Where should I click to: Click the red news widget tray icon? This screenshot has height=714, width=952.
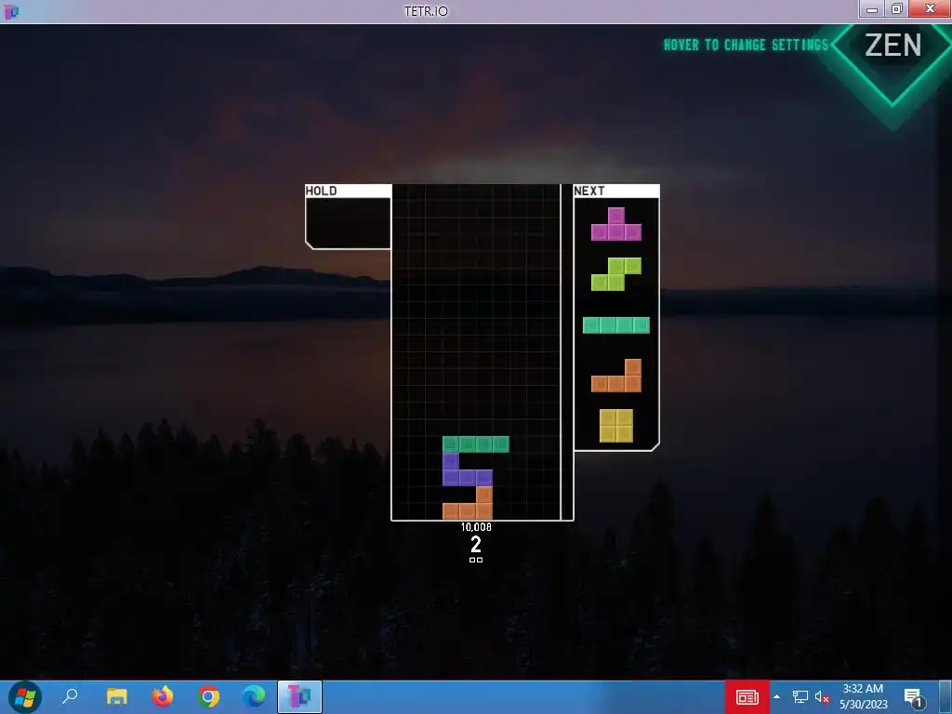[x=747, y=697]
